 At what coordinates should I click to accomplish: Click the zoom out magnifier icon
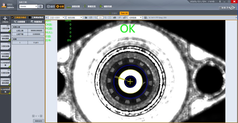pyautogui.click(x=96, y=18)
